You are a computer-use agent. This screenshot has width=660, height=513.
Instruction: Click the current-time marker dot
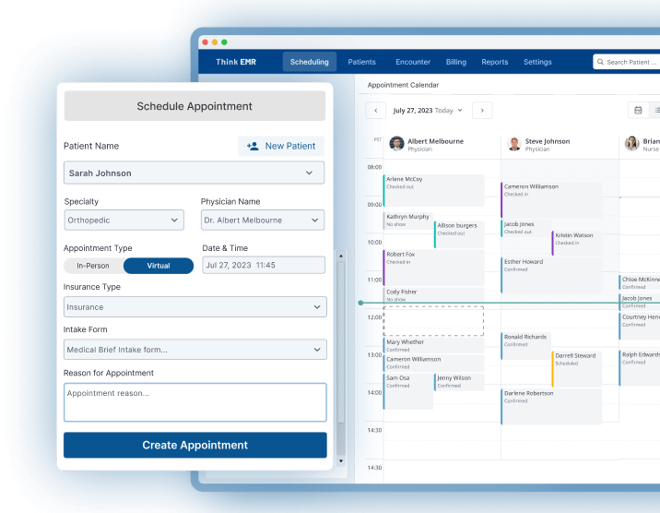pyautogui.click(x=360, y=303)
